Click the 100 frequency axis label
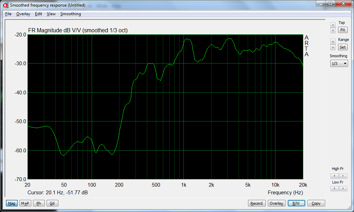354x212 pixels. [x=92, y=185]
